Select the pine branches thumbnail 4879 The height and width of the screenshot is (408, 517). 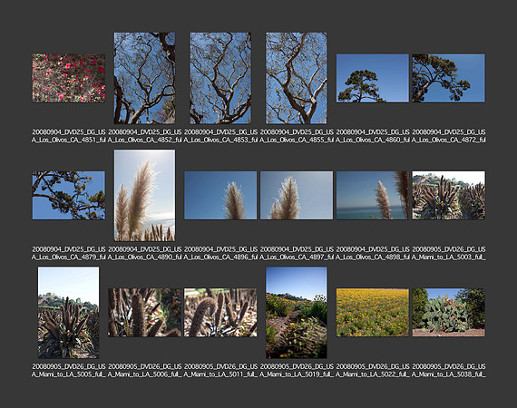point(69,196)
